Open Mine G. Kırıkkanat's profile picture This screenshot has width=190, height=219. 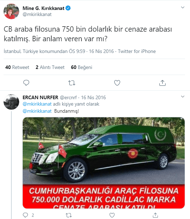(x=11, y=11)
